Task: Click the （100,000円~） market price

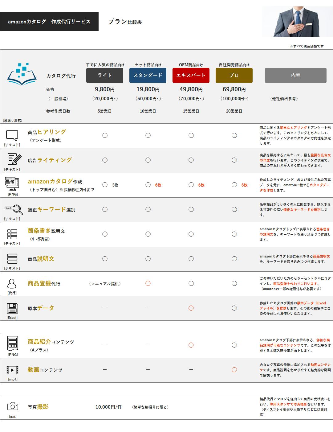Action: 234,99
